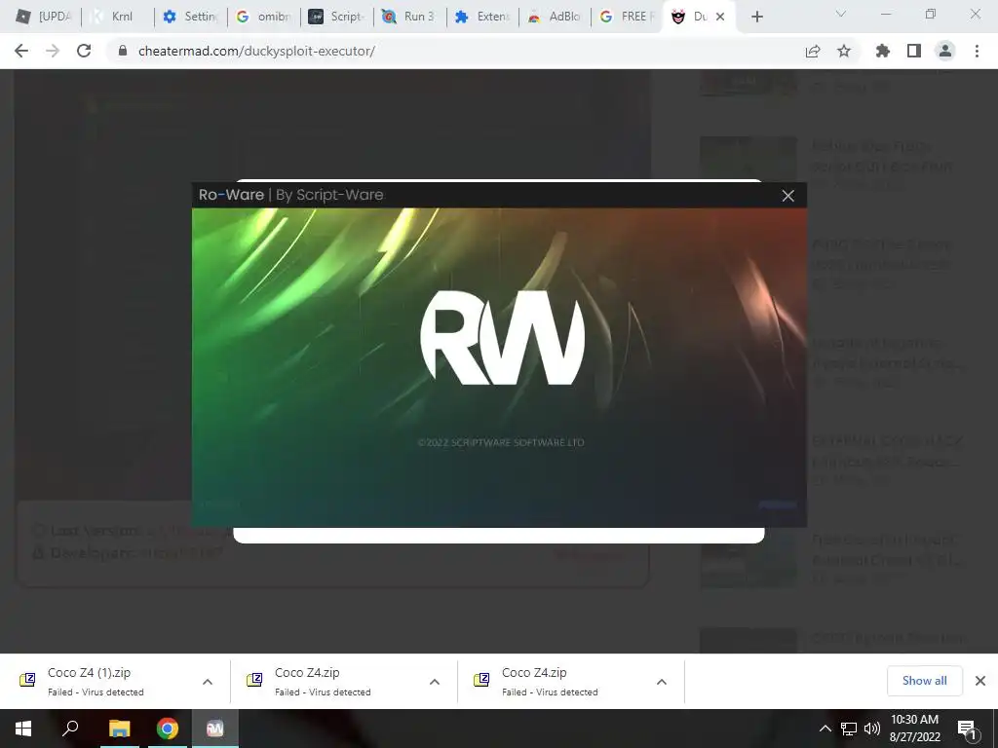Viewport: 998px width, 748px height.
Task: Open the omibn Google search tab
Action: click(x=263, y=17)
